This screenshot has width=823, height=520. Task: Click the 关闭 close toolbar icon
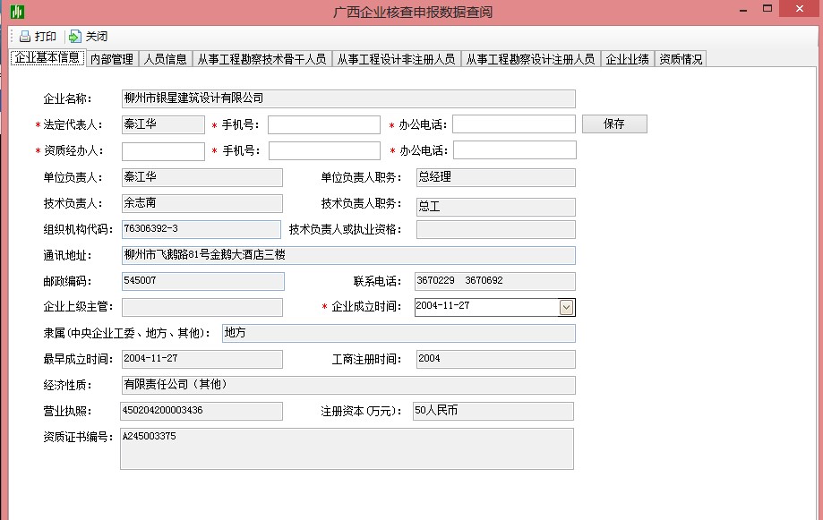point(75,37)
